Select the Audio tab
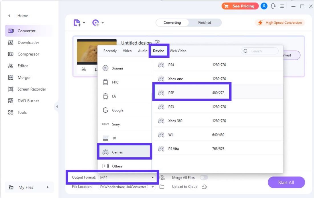314x198 pixels. coord(143,51)
